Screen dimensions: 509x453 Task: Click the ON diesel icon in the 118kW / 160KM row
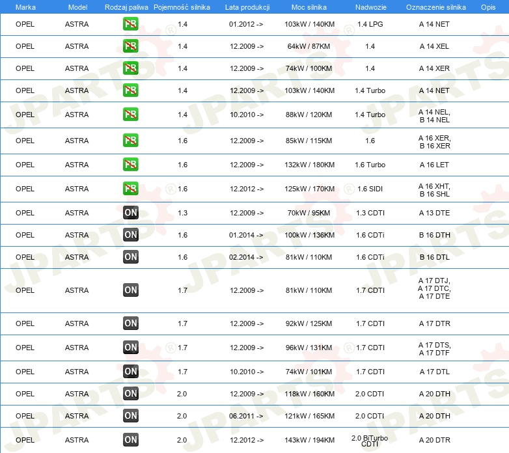click(x=131, y=394)
